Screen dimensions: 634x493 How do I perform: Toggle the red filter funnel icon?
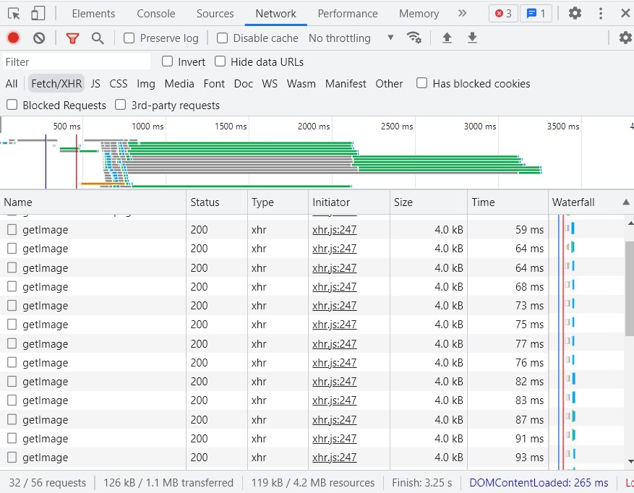[72, 38]
